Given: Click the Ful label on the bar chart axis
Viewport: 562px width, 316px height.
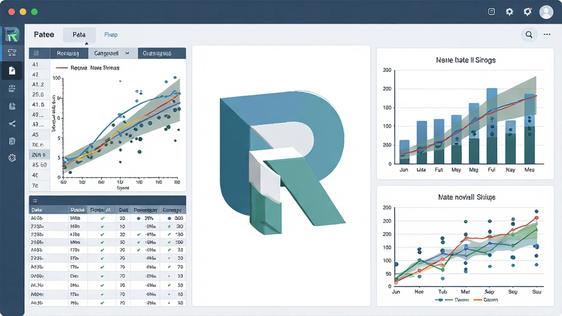Looking at the screenshot, I should pyautogui.click(x=491, y=170).
